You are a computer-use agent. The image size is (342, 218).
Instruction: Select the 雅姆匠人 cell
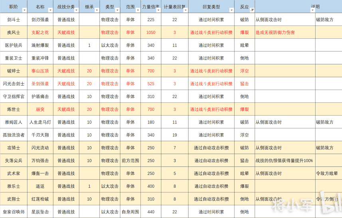pyautogui.click(x=14, y=122)
